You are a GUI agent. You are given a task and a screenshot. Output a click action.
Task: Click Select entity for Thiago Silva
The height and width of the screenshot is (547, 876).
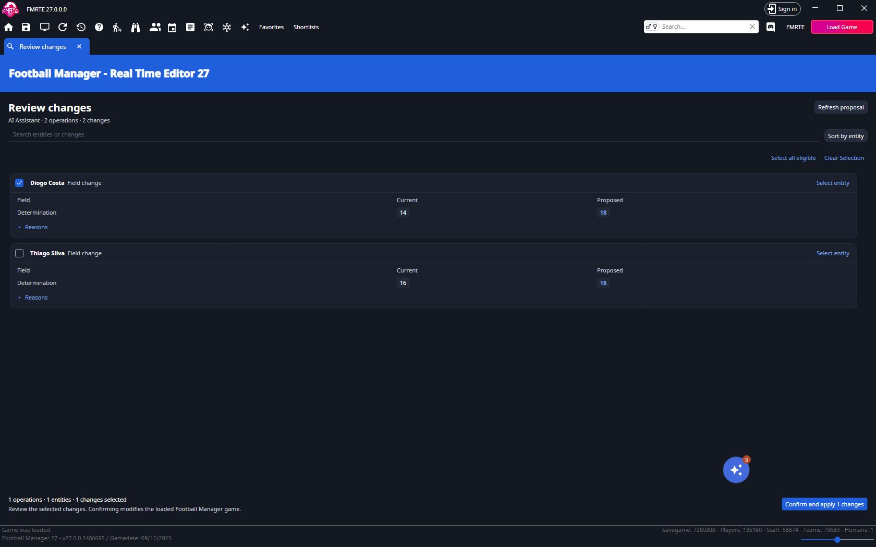coord(833,253)
